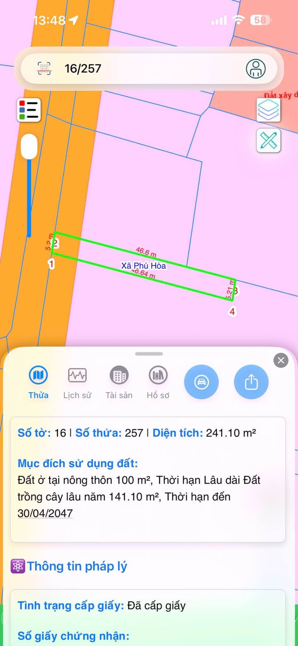Image resolution: width=298 pixels, height=646 pixels.
Task: Tap the car directions round button
Action: pos(201,382)
